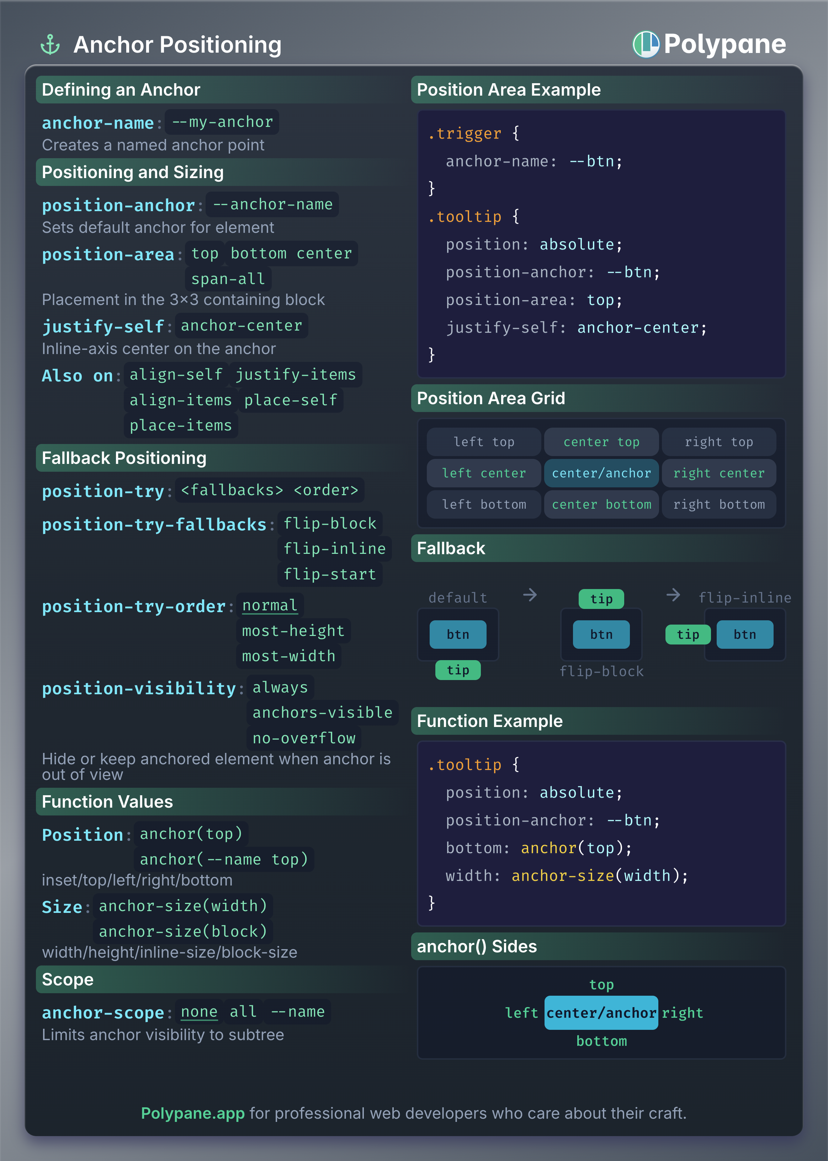Click the underlined none anchor-scope value

coord(199,1012)
